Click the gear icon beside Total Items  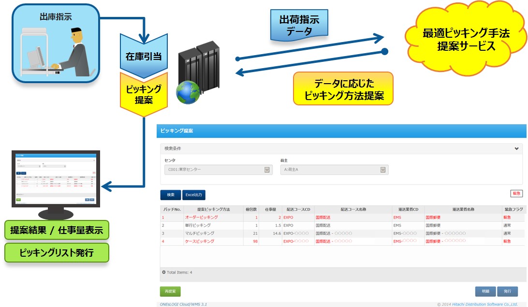(x=164, y=272)
